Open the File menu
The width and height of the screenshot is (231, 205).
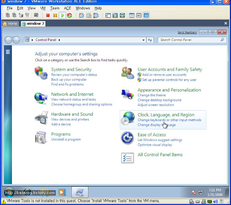[x=10, y=8]
